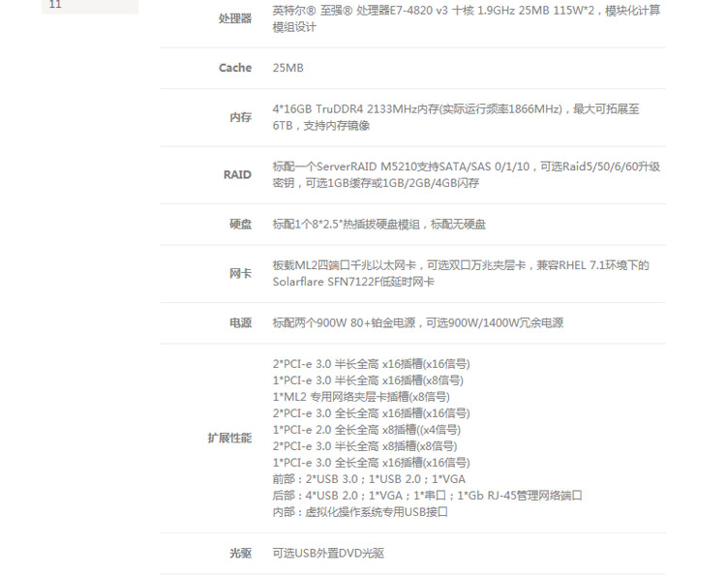Click the 扩展性能 row label
Screen dimensions: 726x576
pos(229,438)
